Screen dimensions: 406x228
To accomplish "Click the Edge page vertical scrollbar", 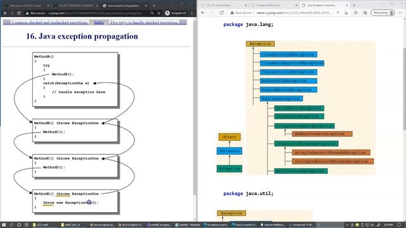I will click(404, 119).
